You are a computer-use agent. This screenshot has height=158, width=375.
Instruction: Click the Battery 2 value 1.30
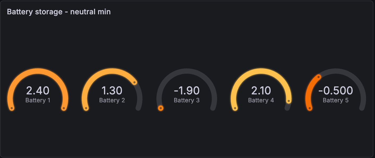click(x=112, y=91)
